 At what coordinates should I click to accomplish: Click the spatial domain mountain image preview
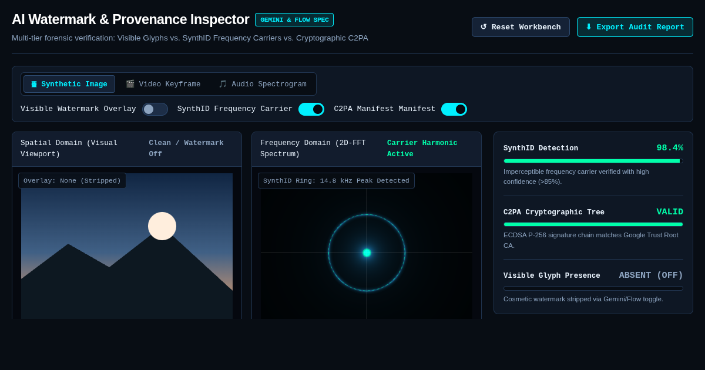pos(127,246)
